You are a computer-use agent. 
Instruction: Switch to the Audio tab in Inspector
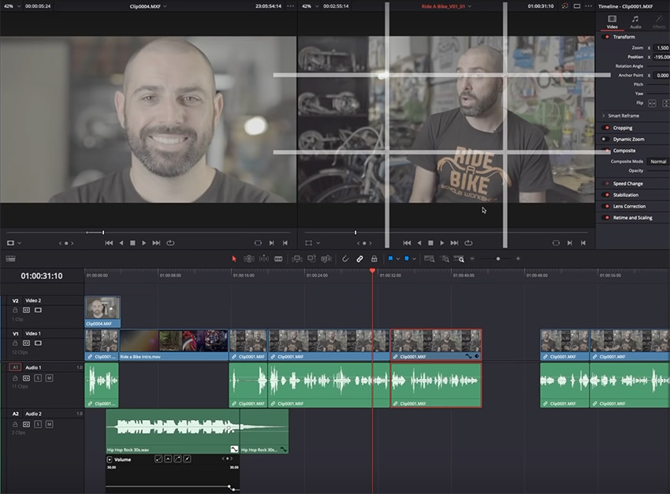point(635,21)
